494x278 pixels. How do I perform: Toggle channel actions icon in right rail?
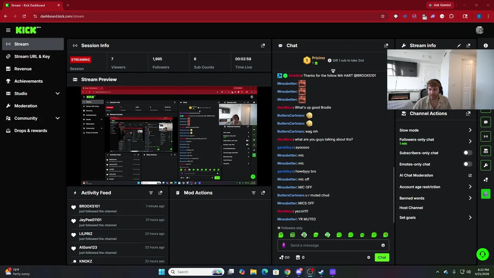(486, 151)
